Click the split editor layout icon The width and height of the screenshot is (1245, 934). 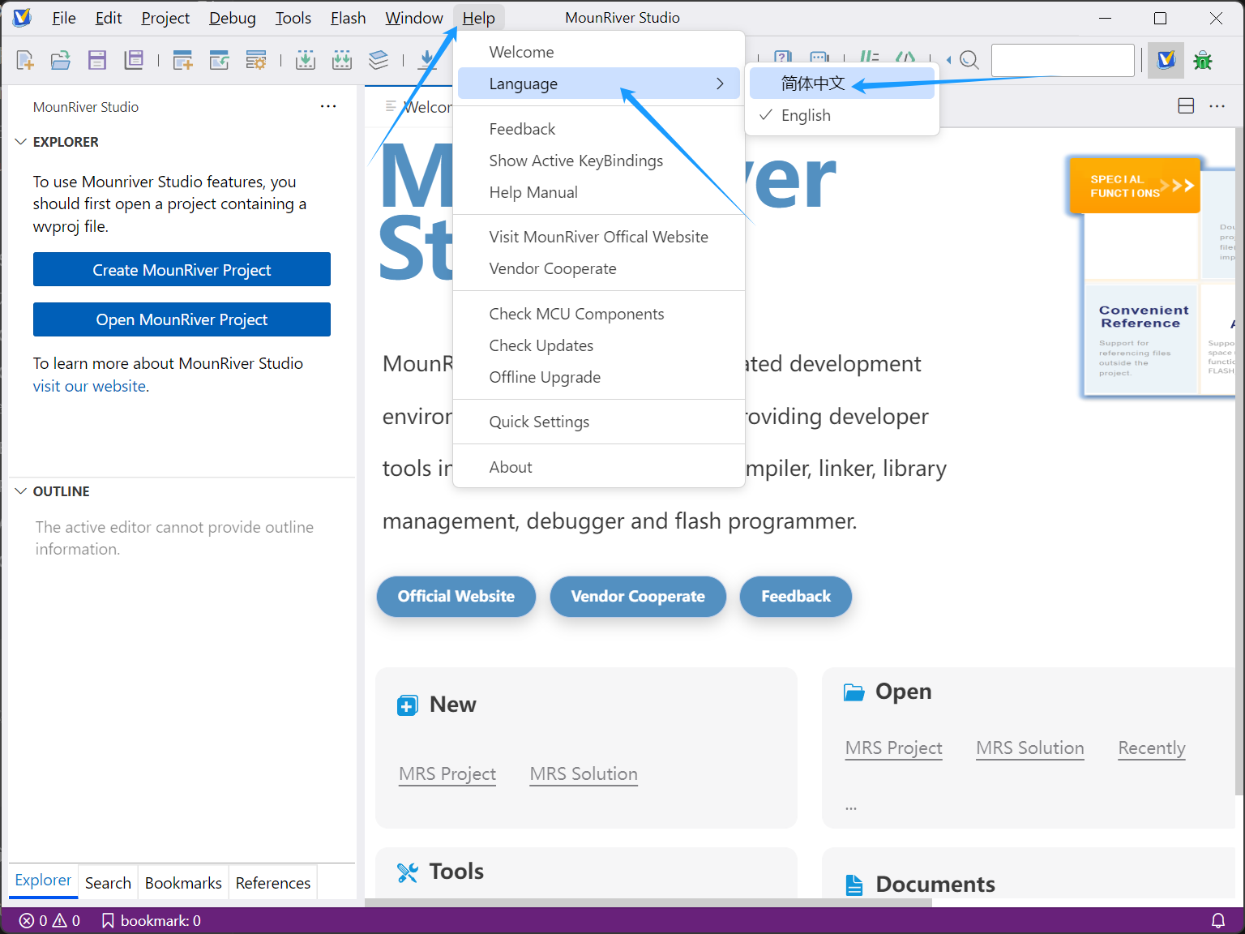(x=1186, y=106)
